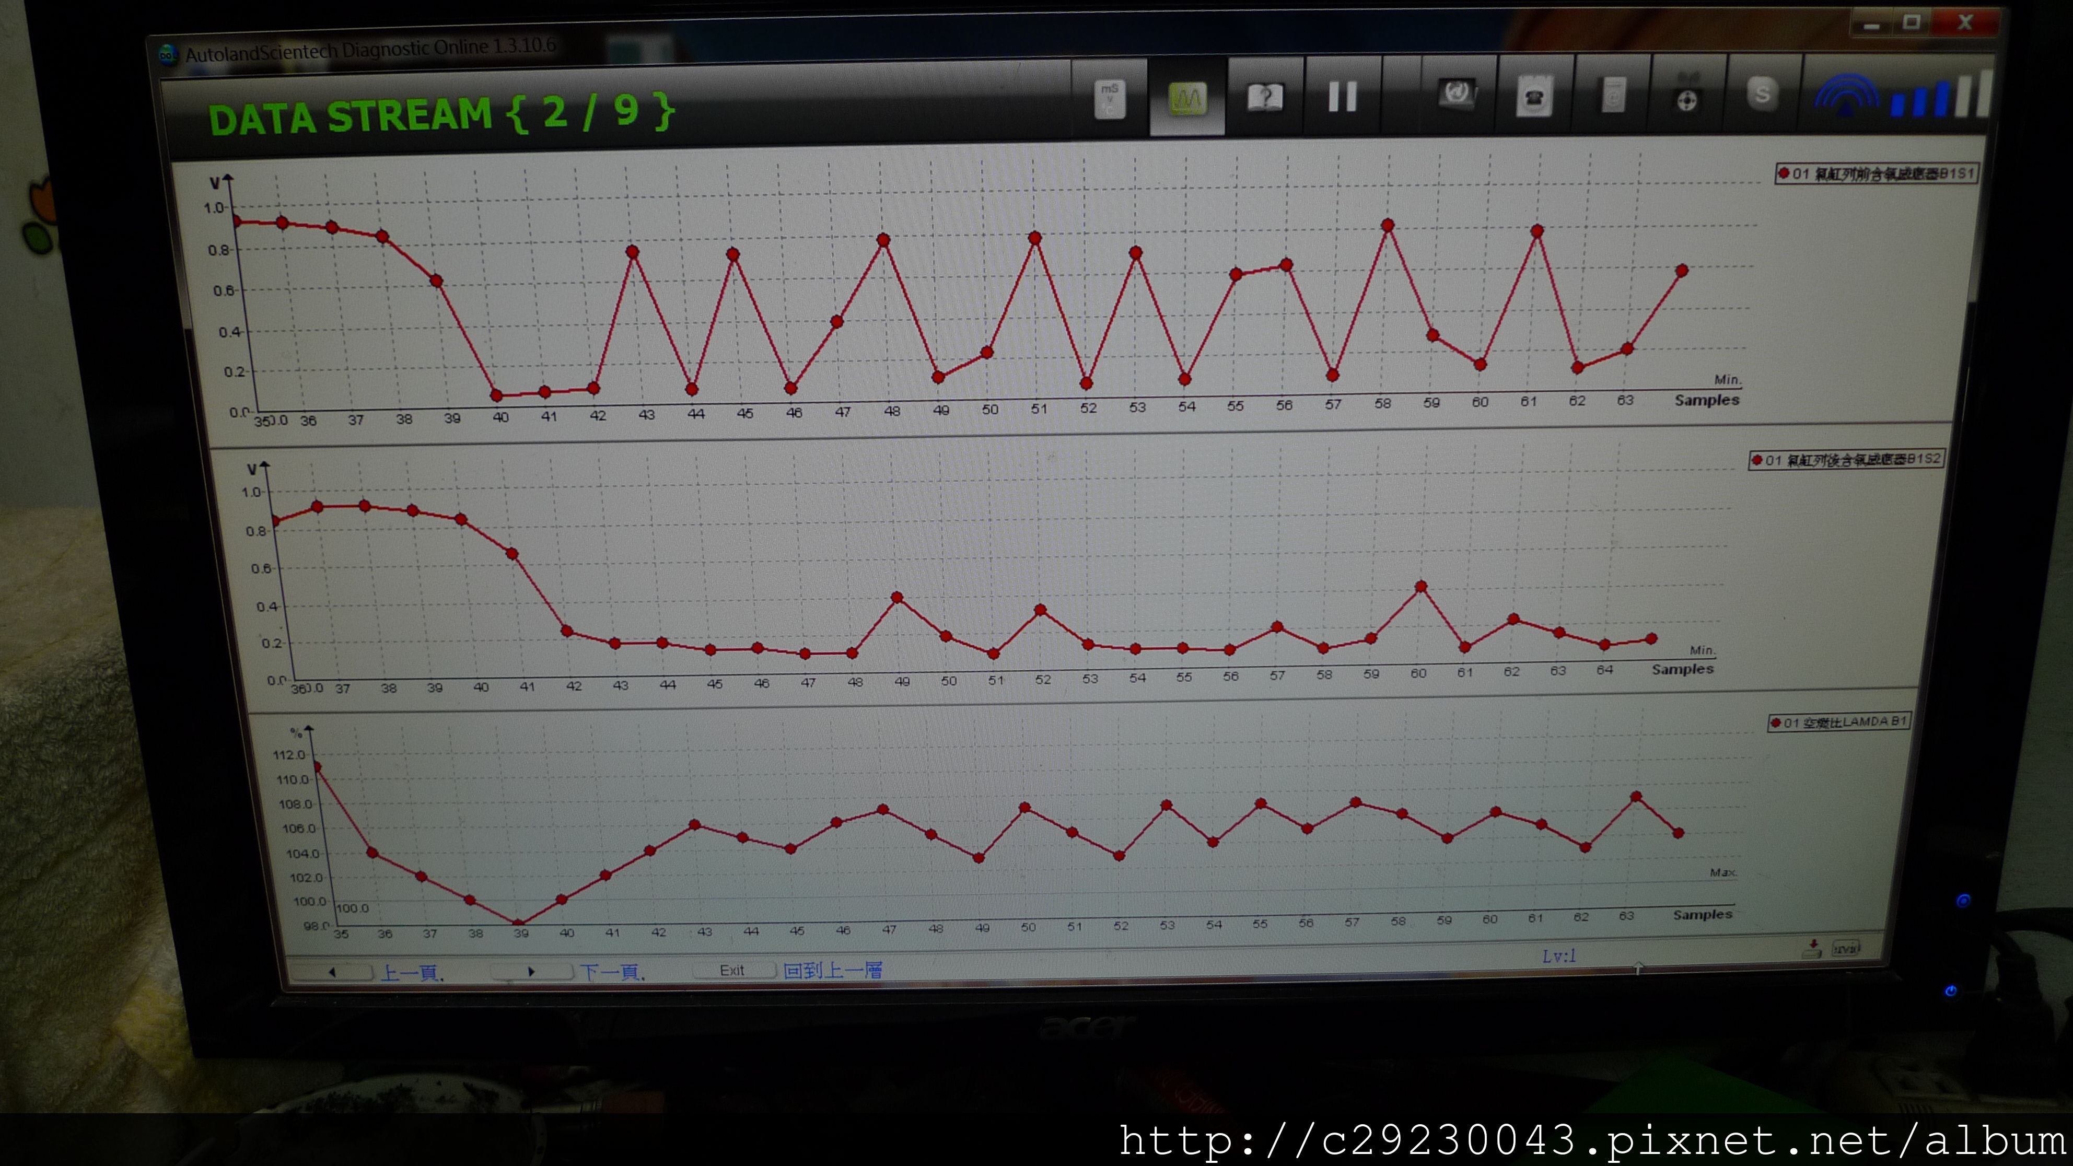The height and width of the screenshot is (1166, 2073).
Task: Pause the data stream
Action: [x=1342, y=97]
